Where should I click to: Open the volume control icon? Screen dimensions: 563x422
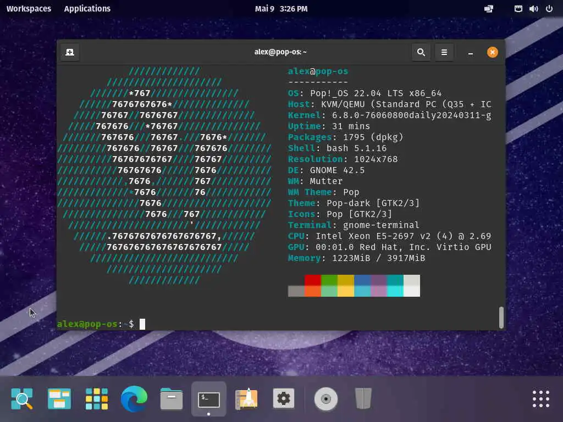(x=533, y=9)
